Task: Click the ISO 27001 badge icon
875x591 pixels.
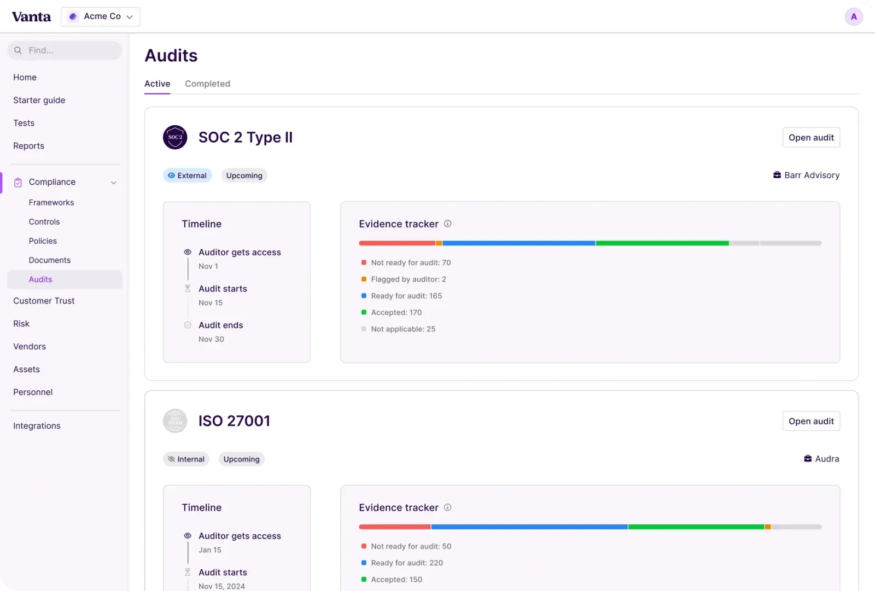Action: pyautogui.click(x=175, y=421)
